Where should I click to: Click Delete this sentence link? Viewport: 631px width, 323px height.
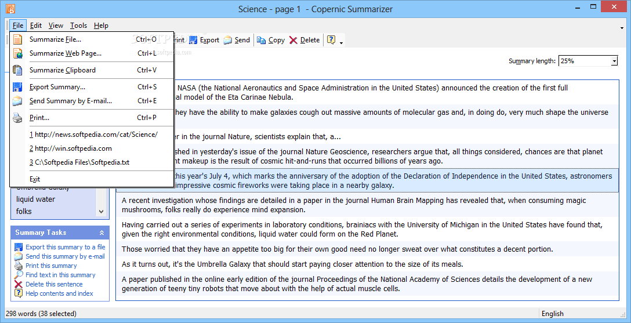pos(54,284)
